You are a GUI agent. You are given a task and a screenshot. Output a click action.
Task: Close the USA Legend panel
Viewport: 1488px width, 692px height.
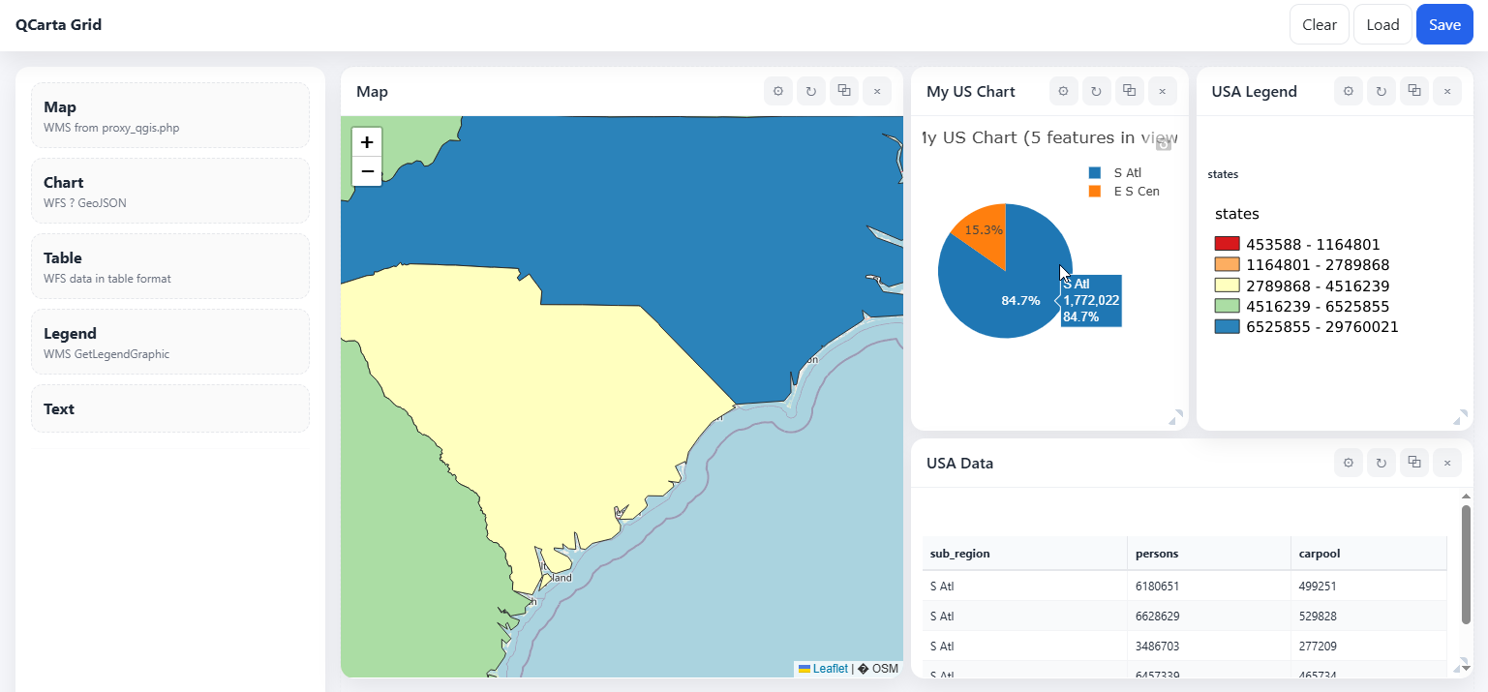tap(1446, 91)
